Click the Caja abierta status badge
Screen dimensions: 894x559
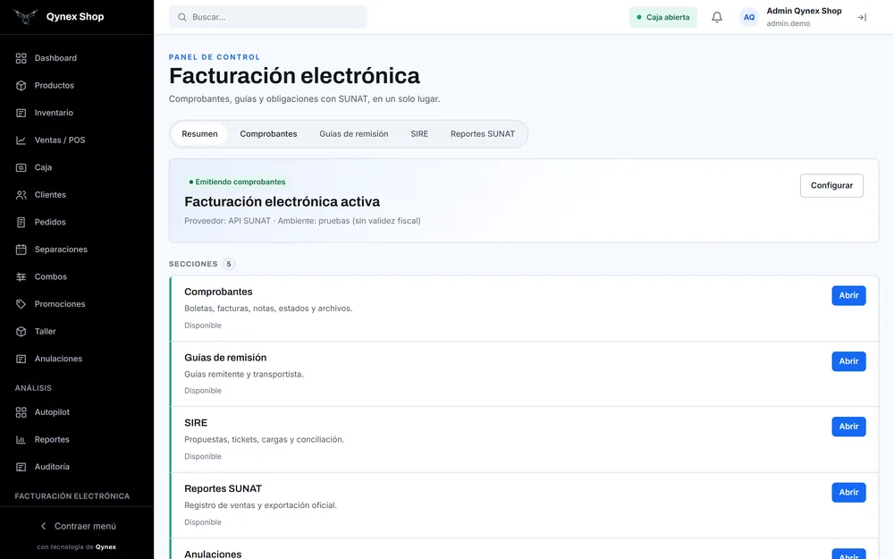[663, 17]
